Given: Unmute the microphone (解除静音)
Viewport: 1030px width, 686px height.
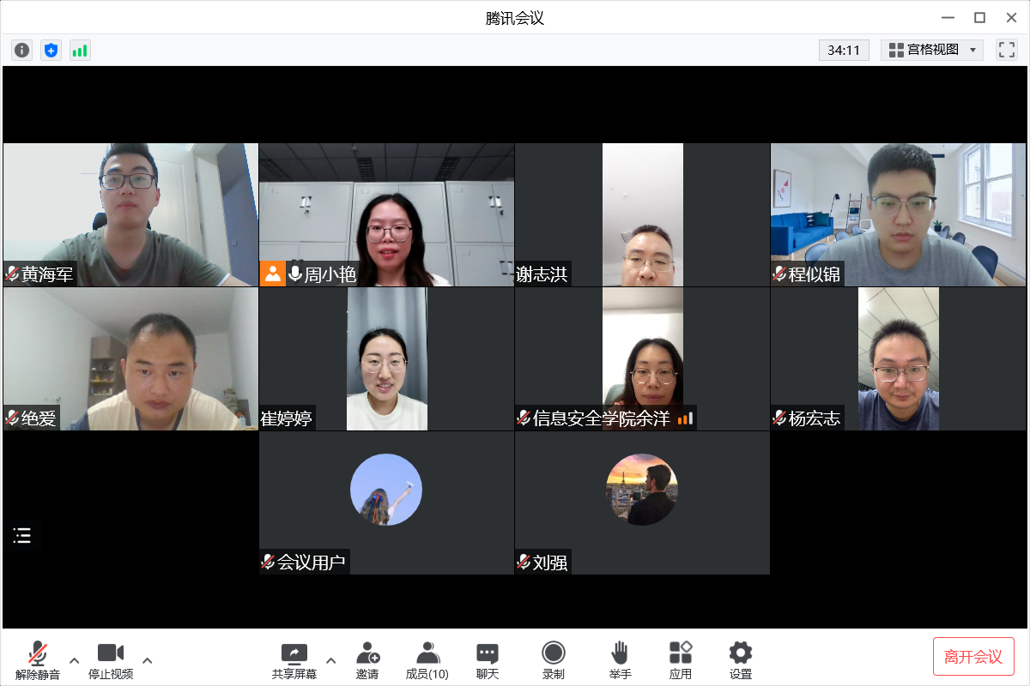Looking at the screenshot, I should pos(38,660).
